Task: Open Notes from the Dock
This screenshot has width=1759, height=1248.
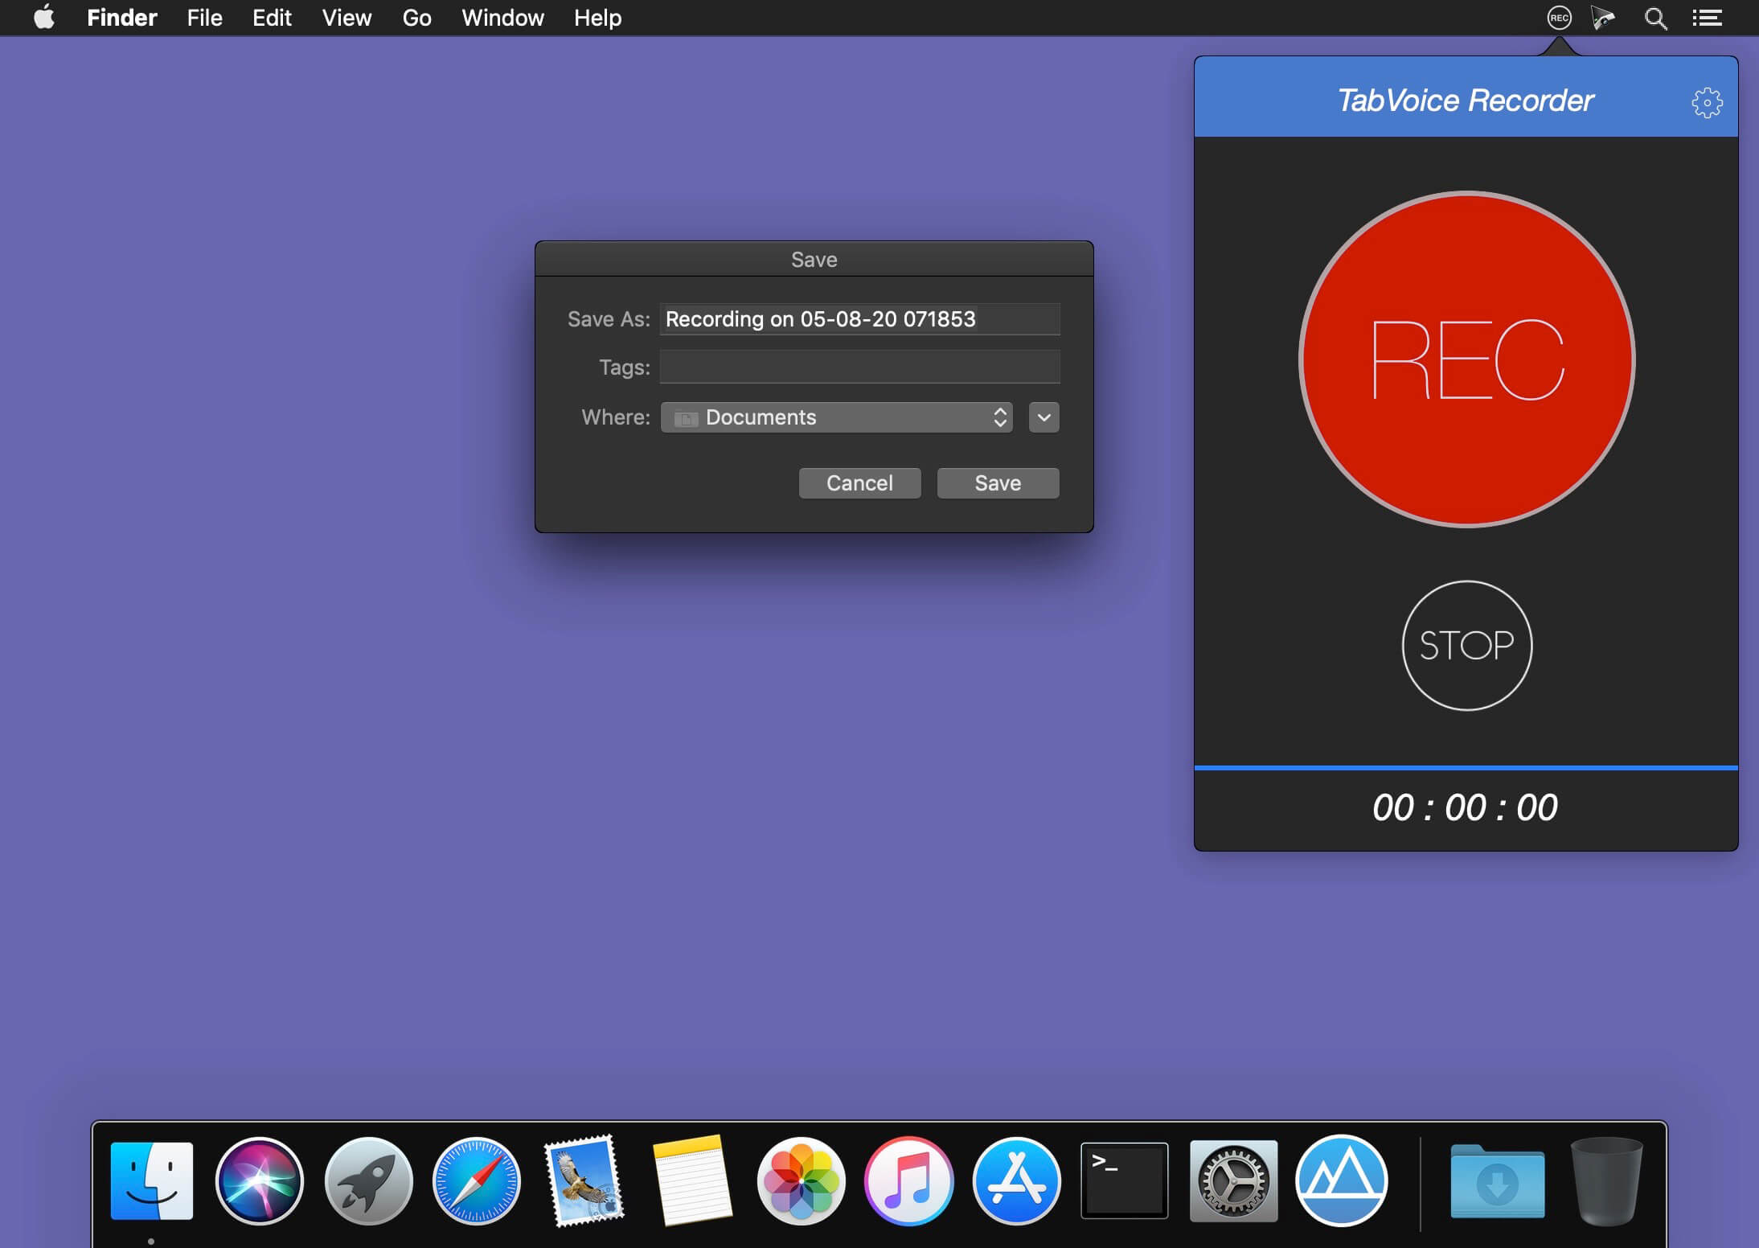Action: tap(692, 1180)
